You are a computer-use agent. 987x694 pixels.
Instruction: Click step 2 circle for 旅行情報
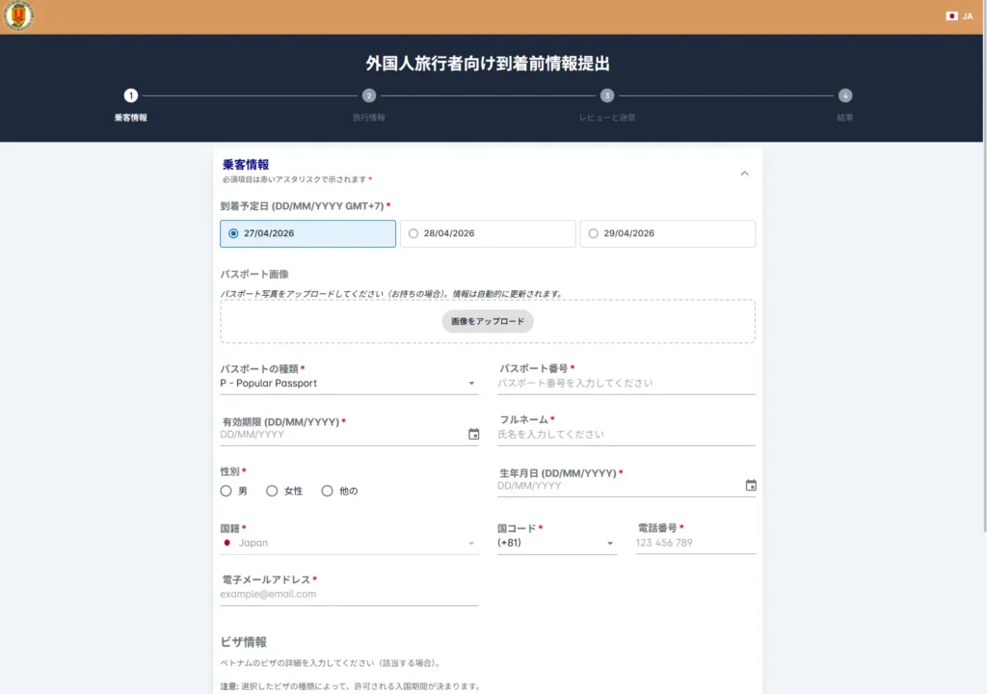coord(368,95)
